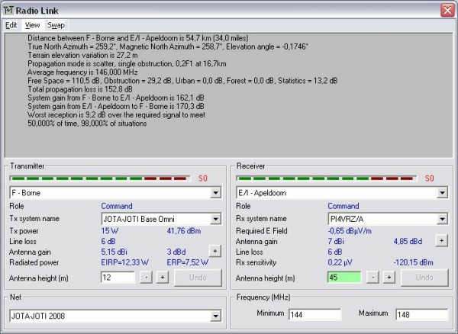Close the Radio Link window
Viewport: 458px width, 334px height.
[x=447, y=11]
